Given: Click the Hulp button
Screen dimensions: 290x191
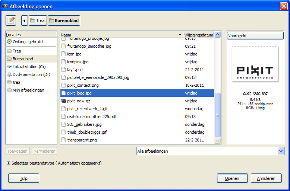Looking at the screenshot, I should point(23,178).
